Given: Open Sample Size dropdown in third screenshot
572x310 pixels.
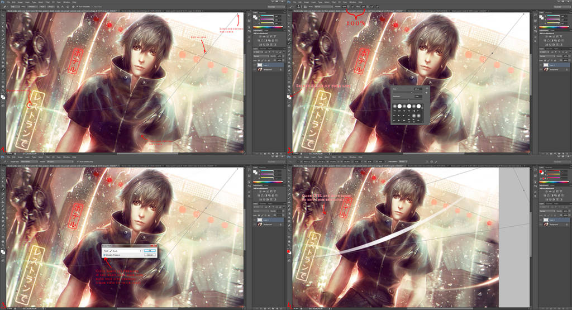Looking at the screenshot, I should point(29,161).
